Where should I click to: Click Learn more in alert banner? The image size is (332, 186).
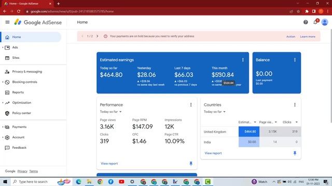[308, 37]
